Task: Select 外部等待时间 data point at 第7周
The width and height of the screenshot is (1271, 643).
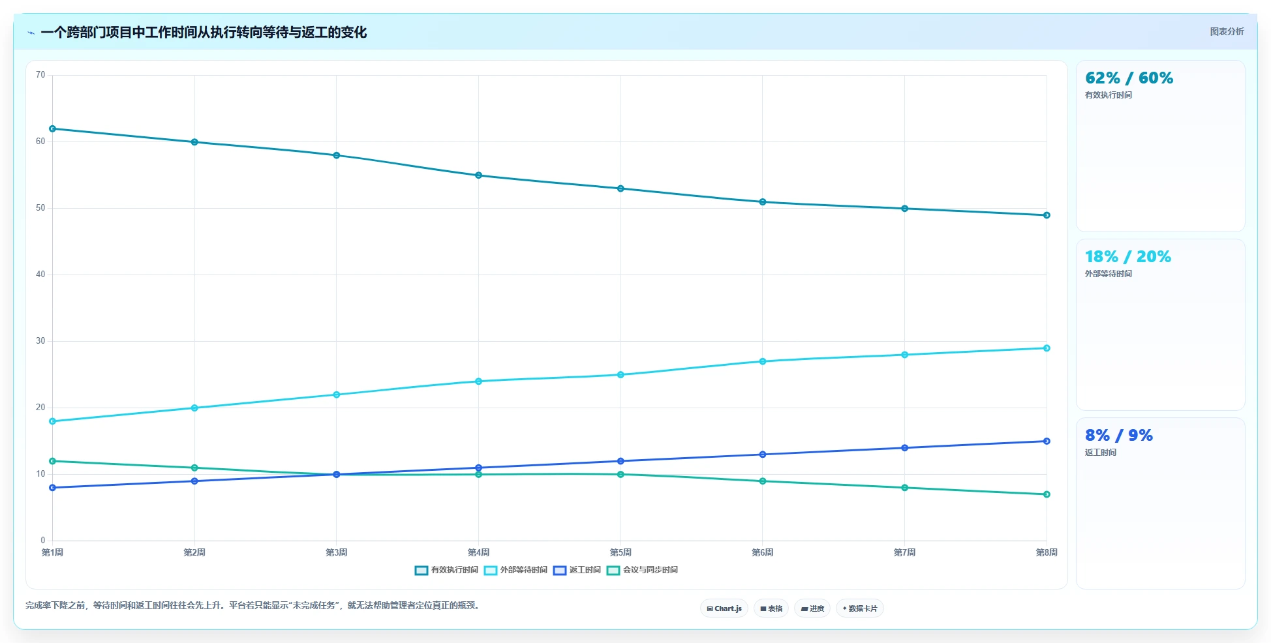Action: (904, 355)
